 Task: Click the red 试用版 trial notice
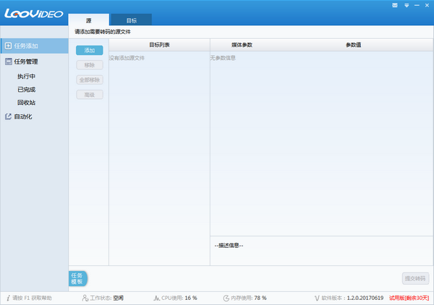pos(409,297)
